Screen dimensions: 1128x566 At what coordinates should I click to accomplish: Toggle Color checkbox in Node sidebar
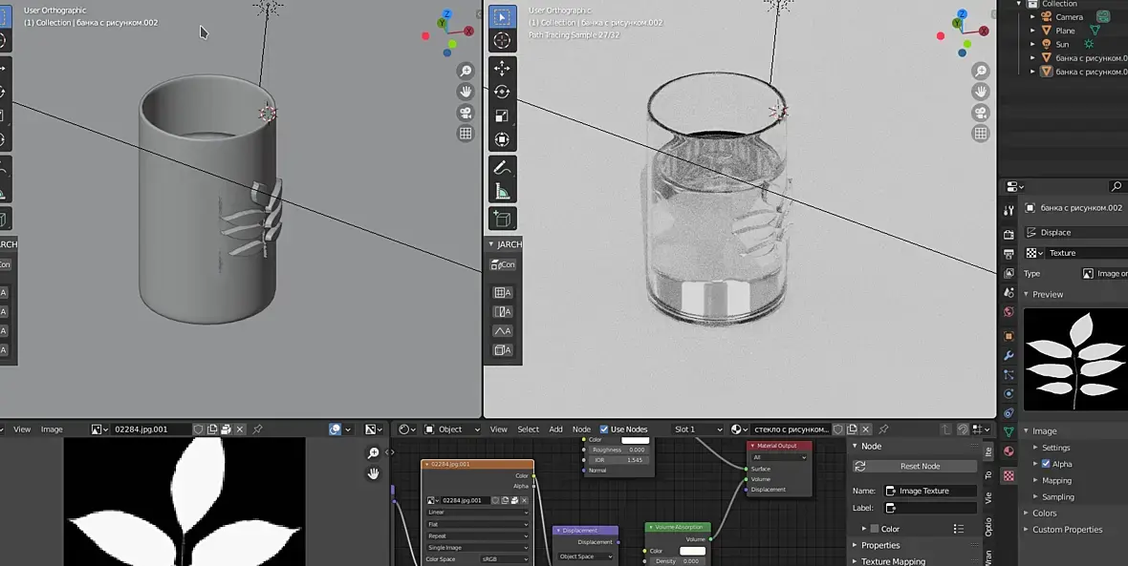click(x=875, y=529)
